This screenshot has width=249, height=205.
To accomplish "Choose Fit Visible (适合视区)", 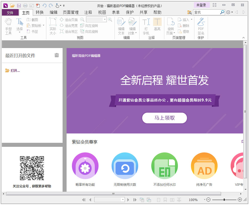I will pyautogui.click(x=69, y=31).
